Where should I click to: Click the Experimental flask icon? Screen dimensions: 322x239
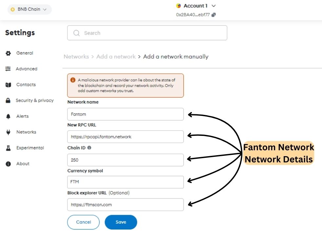8,148
